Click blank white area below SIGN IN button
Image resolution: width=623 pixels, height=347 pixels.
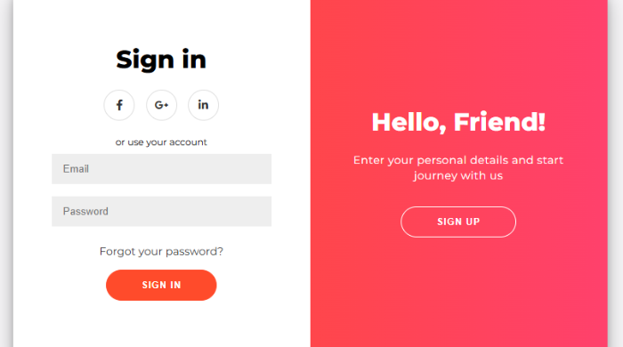point(161,326)
